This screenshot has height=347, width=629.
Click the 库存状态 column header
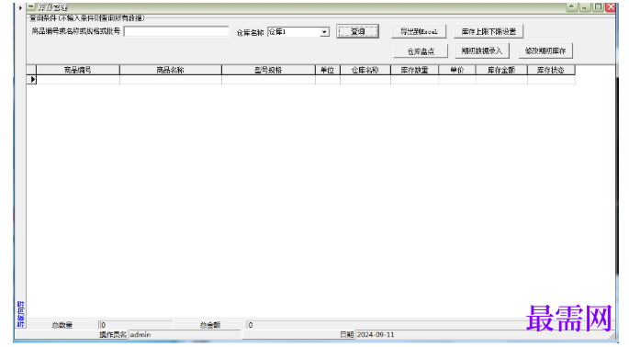coord(551,70)
